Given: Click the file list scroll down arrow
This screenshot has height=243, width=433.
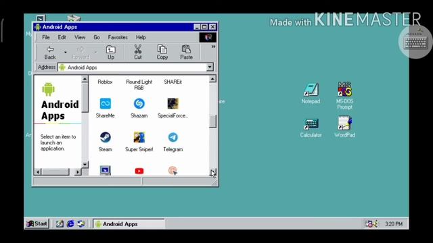Looking at the screenshot, I should point(213,173).
